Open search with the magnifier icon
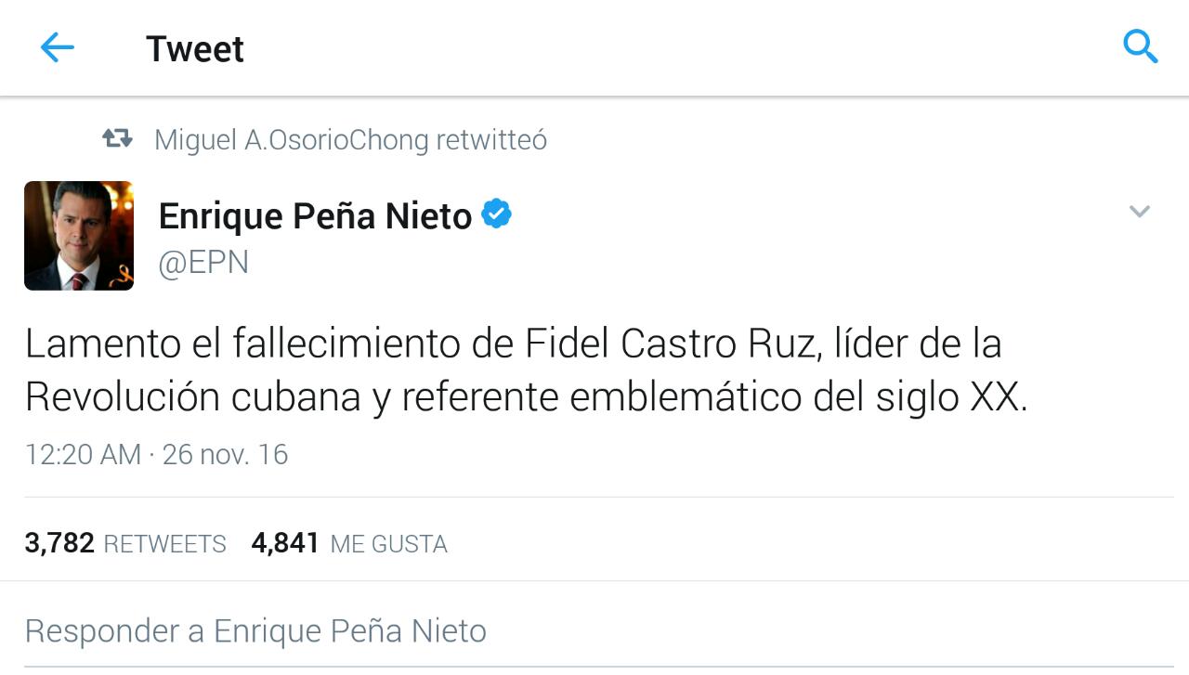1189x675 pixels. click(x=1140, y=45)
